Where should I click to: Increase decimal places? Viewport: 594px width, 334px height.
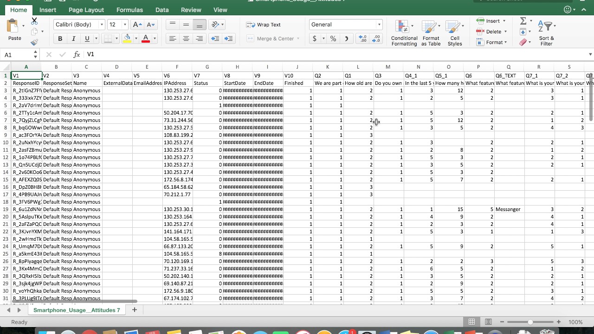(363, 39)
